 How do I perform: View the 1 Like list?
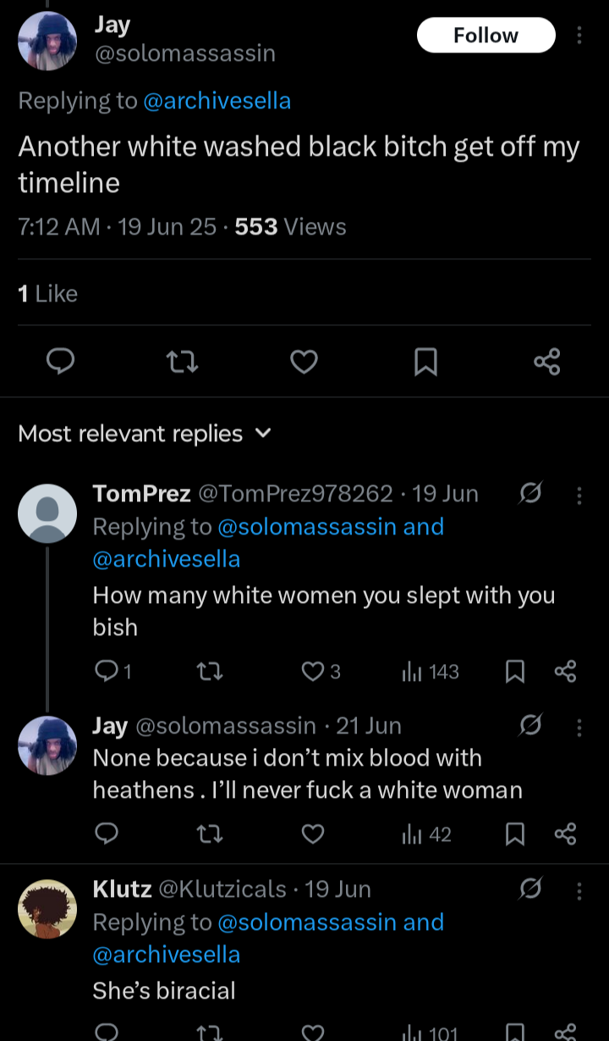(47, 294)
